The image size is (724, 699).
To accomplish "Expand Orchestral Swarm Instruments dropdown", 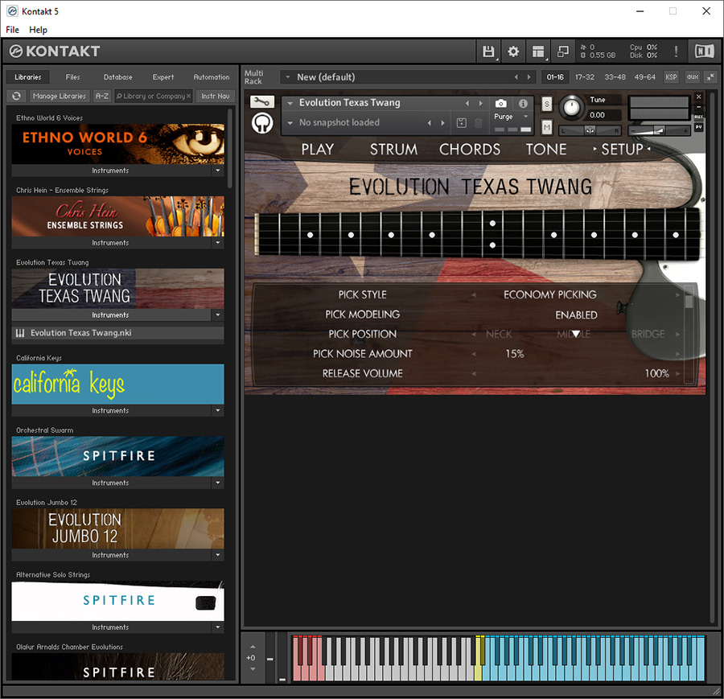I will 218,483.
